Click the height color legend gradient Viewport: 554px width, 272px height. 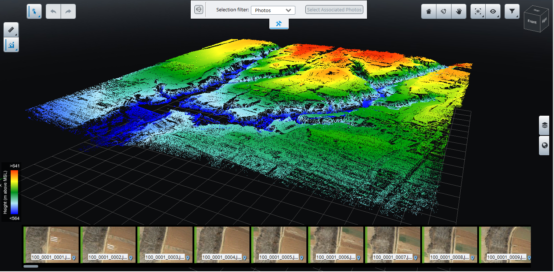[14, 192]
